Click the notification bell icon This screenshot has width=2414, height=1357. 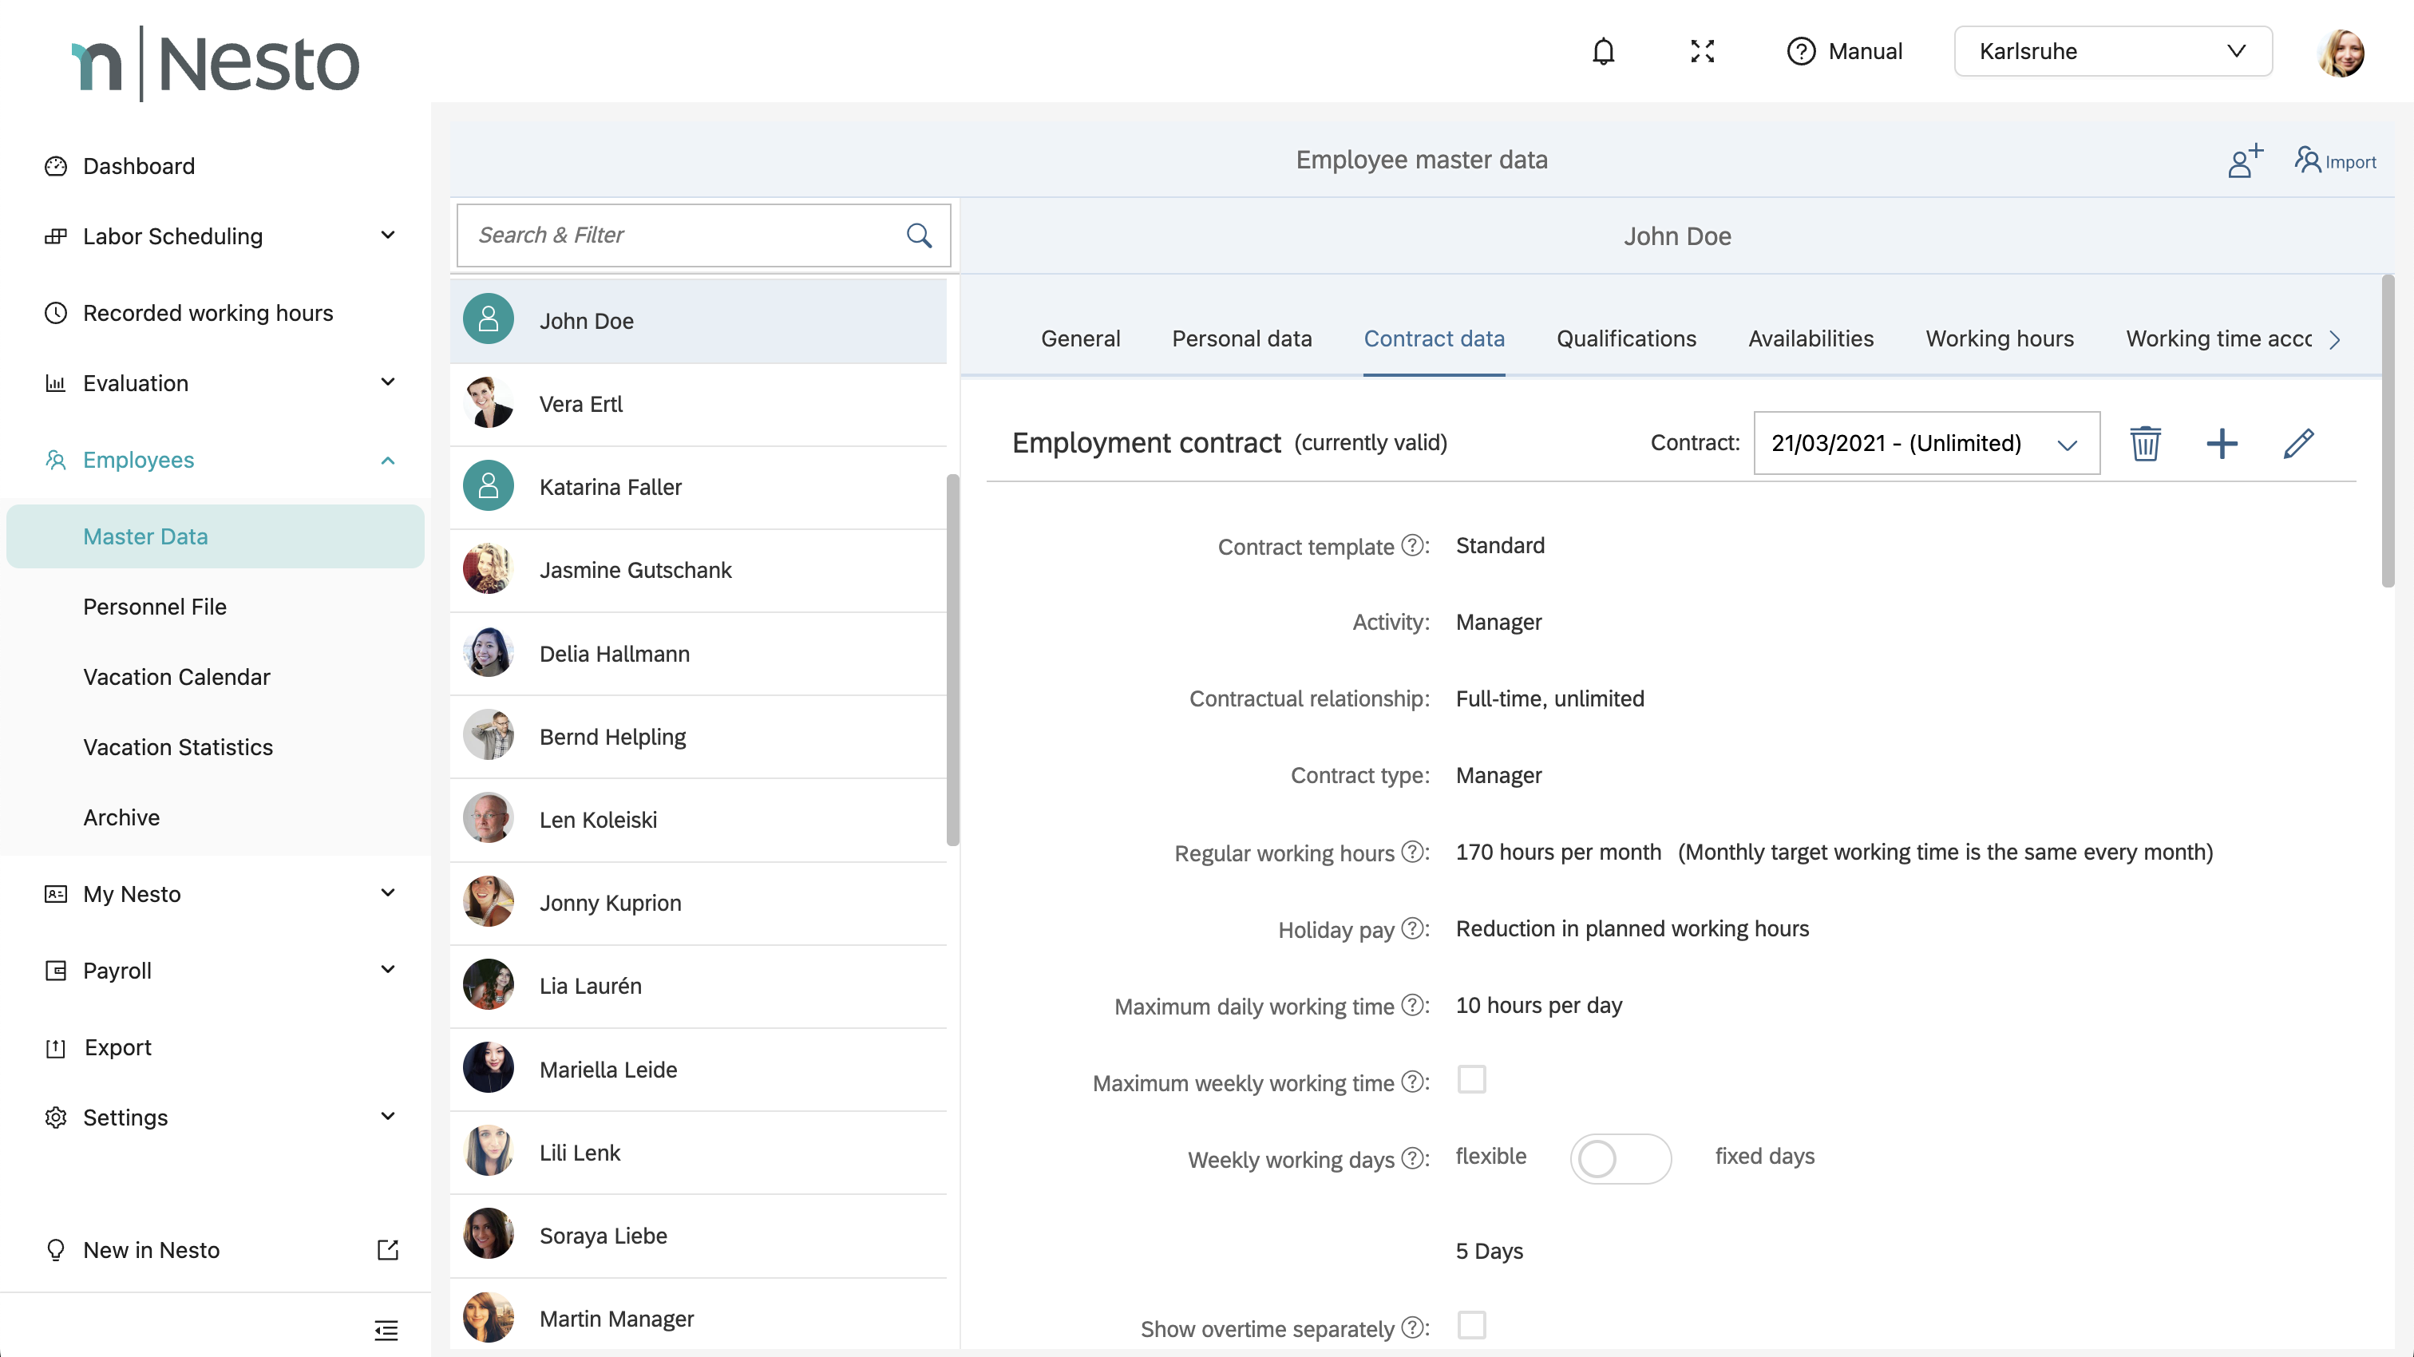click(1604, 50)
